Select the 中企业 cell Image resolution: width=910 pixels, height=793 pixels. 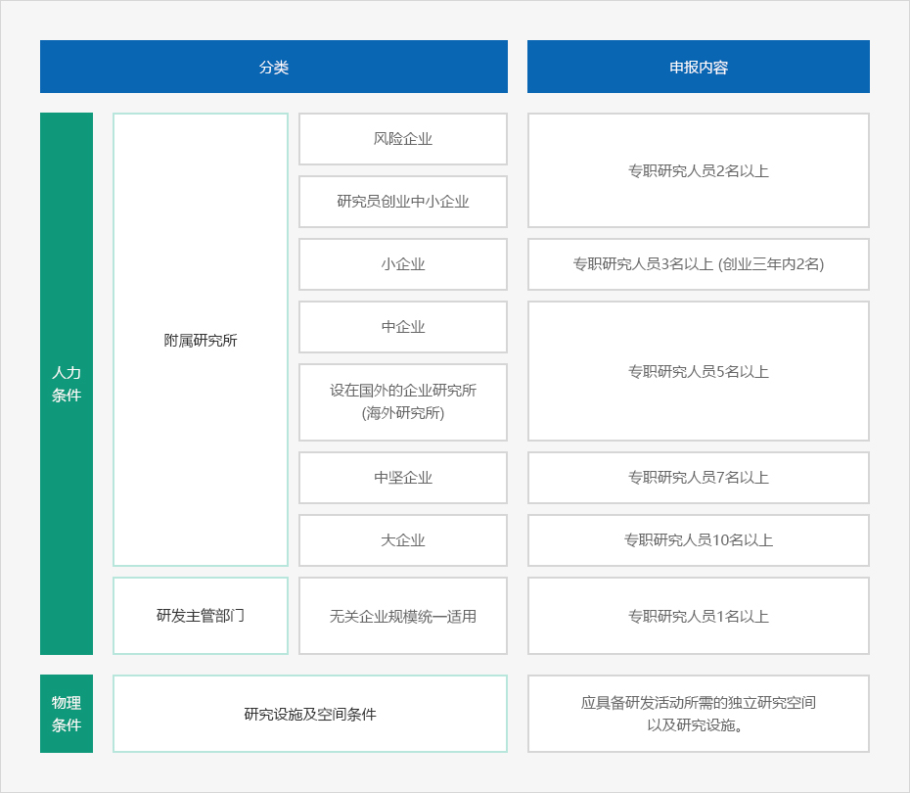click(403, 327)
